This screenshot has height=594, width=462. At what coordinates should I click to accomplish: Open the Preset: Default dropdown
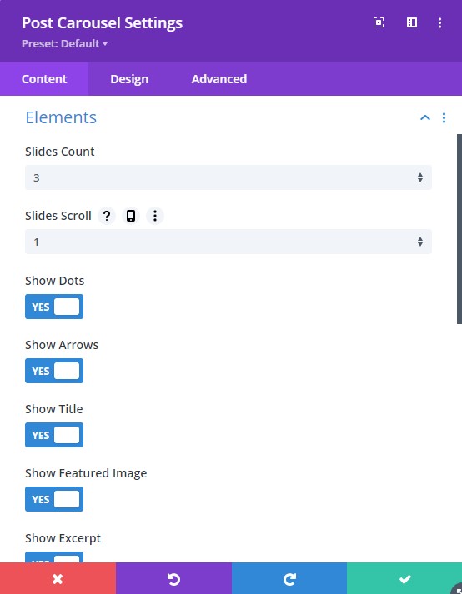coord(64,43)
